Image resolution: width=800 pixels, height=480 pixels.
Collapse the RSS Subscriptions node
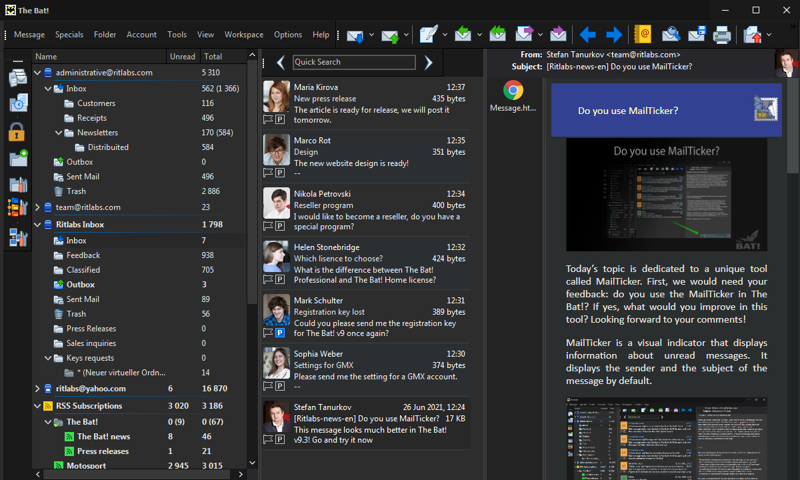pyautogui.click(x=37, y=406)
